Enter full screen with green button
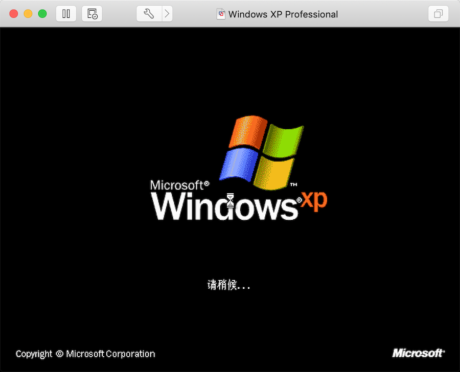Image resolution: width=460 pixels, height=372 pixels. pos(42,14)
